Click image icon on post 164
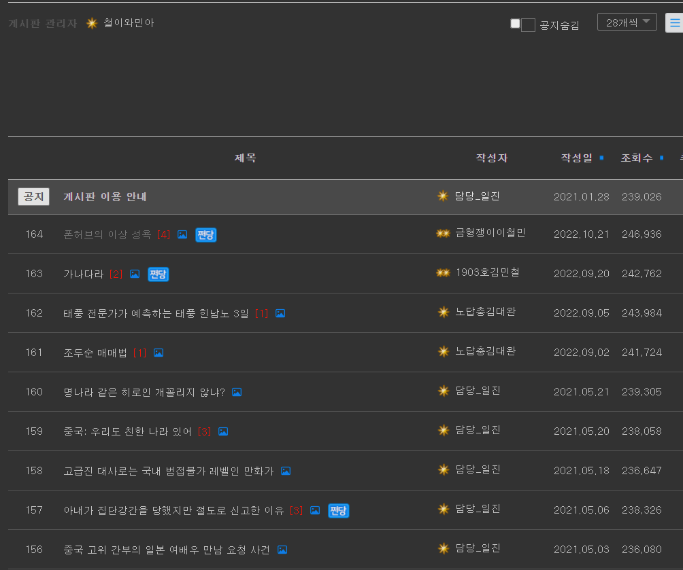Screen dimensions: 683x570 point(182,234)
